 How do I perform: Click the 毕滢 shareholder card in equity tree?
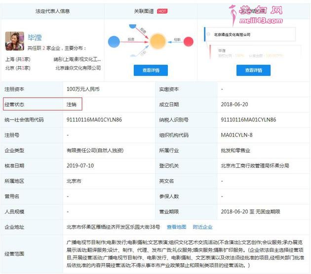(x=256, y=53)
